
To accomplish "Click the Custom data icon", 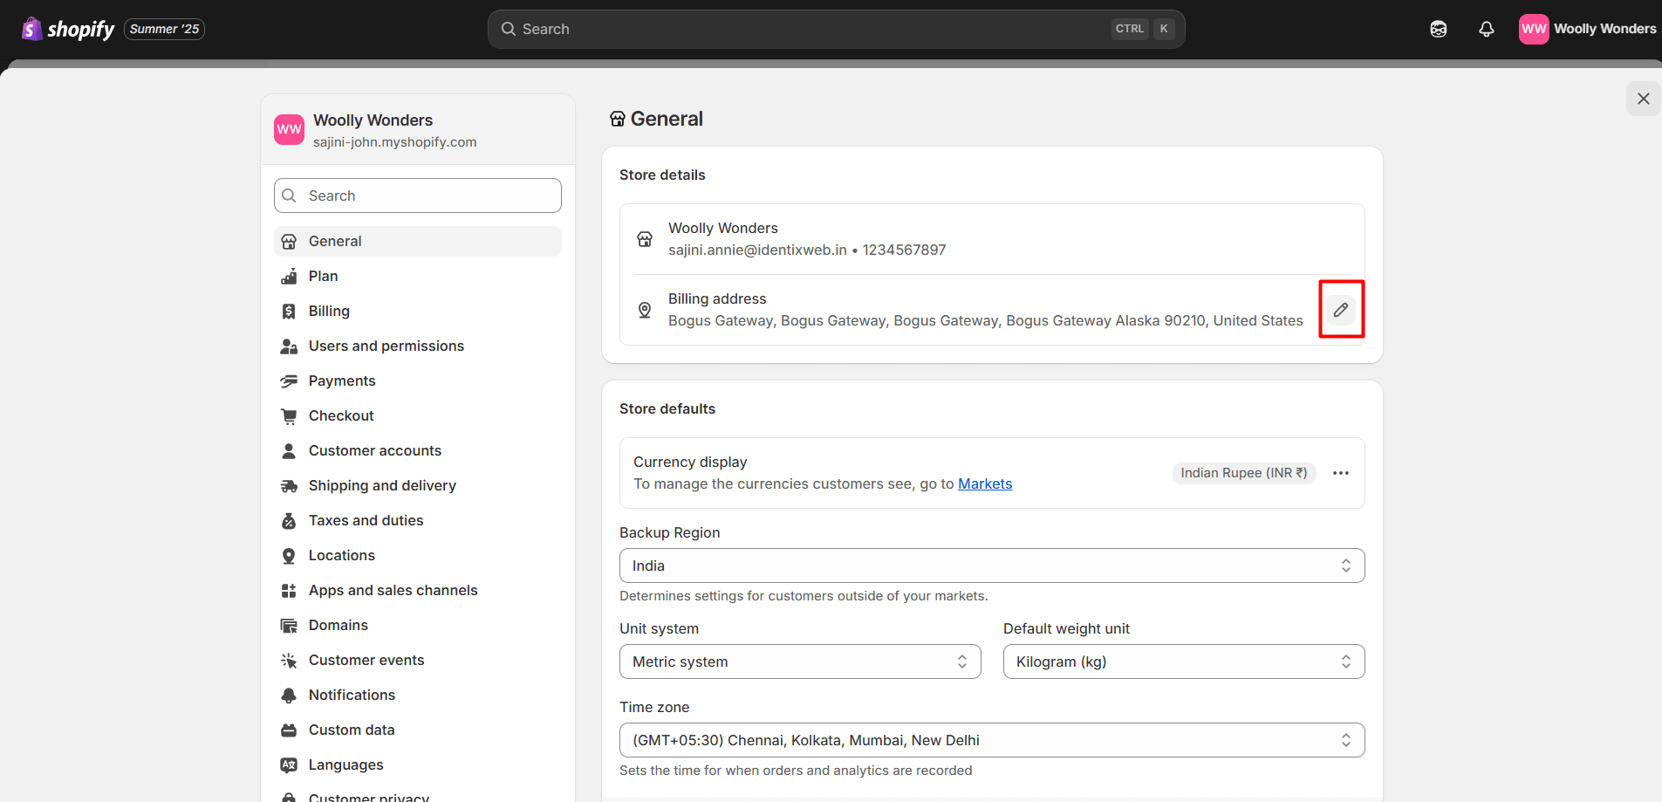I will click(289, 730).
